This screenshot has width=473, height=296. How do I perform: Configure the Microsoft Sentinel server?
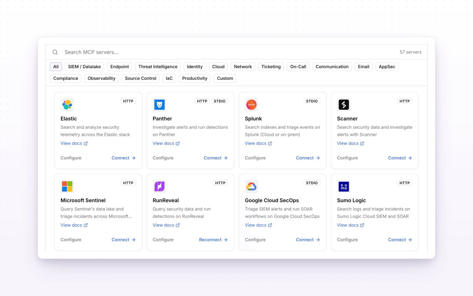[71, 240]
